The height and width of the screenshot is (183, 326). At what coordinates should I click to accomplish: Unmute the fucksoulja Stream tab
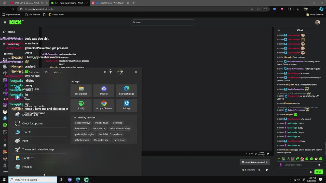pos(57,3)
